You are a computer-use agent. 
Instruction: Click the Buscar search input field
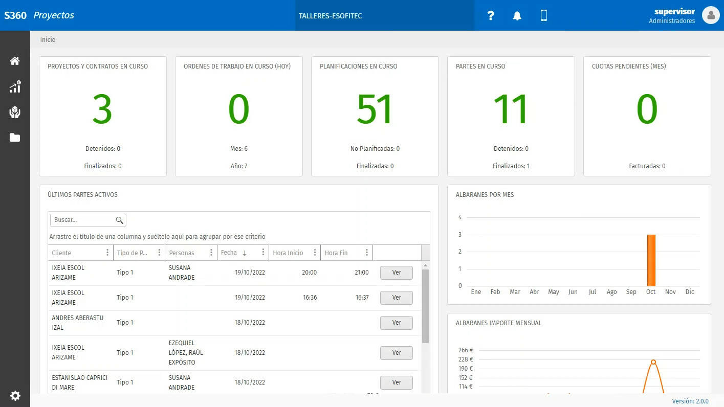83,220
